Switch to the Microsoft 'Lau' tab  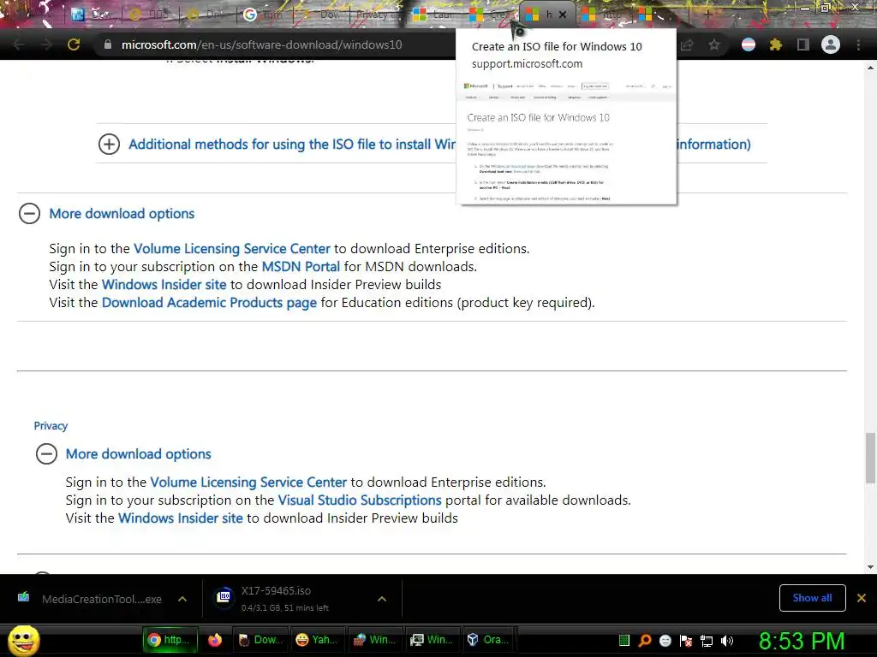click(433, 15)
